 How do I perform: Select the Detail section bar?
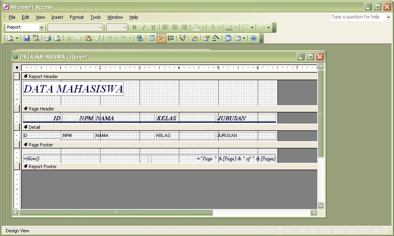click(x=170, y=127)
